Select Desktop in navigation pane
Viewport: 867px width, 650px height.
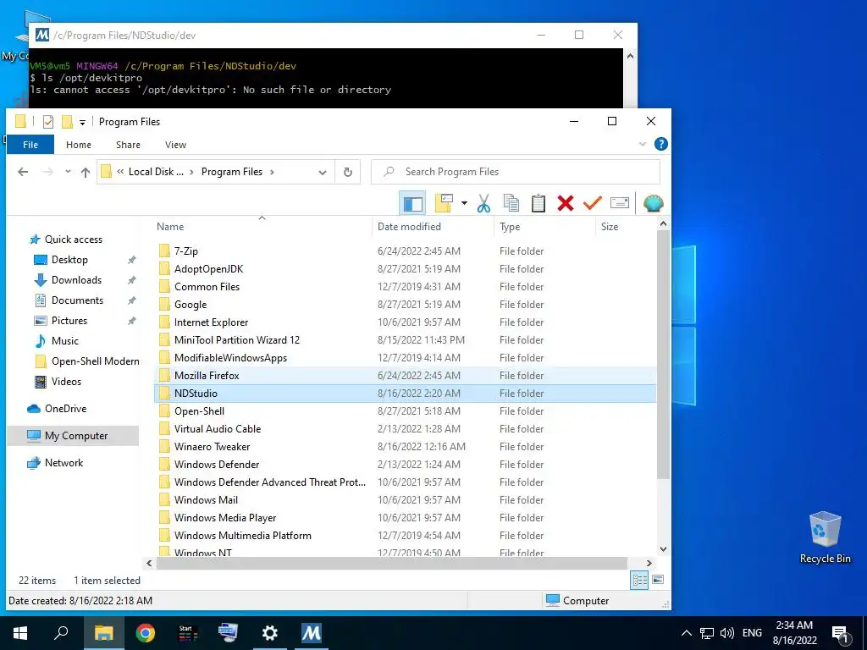69,260
